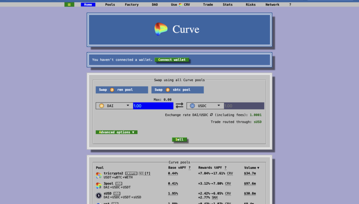
Task: Click the question mark next to Base vAPY
Action: click(190, 168)
